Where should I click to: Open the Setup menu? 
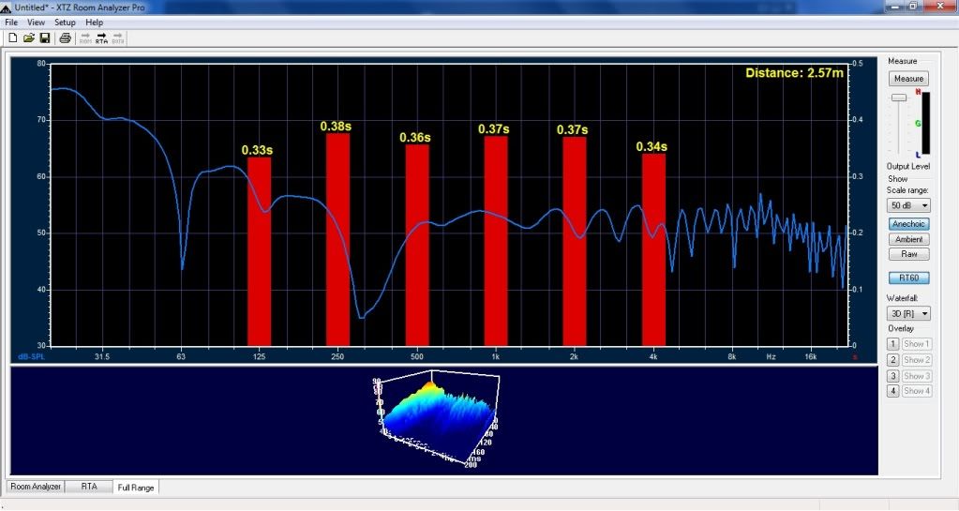(x=65, y=22)
